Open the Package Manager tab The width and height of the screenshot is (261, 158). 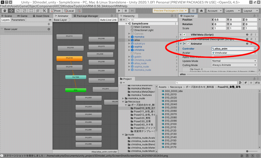pos(86,16)
